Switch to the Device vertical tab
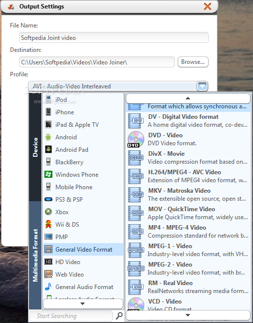The height and width of the screenshot is (323, 253). coord(35,147)
